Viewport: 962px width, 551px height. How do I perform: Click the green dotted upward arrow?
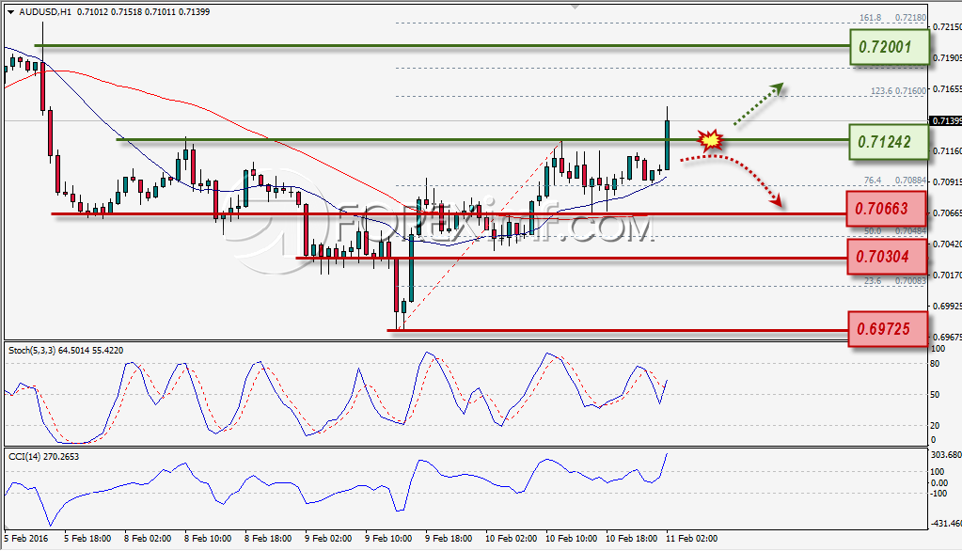[760, 103]
